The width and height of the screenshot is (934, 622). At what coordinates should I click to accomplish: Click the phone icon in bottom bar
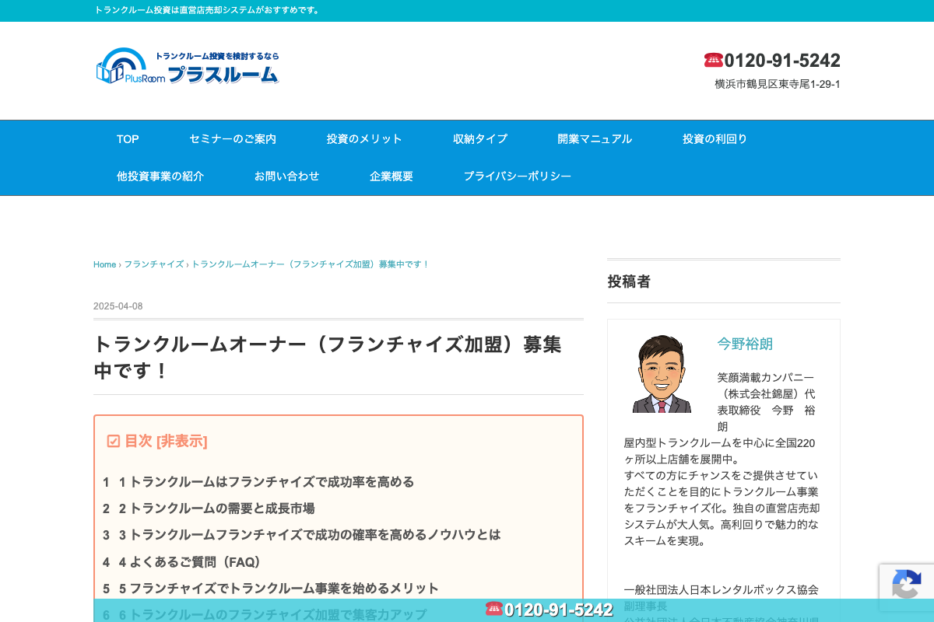tap(494, 609)
